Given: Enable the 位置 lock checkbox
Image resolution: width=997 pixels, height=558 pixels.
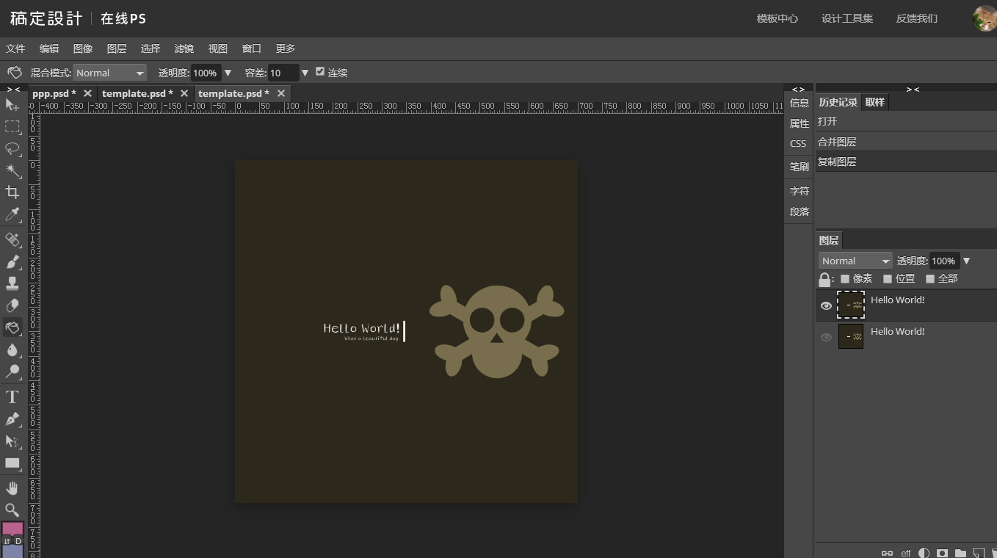Looking at the screenshot, I should coord(888,279).
